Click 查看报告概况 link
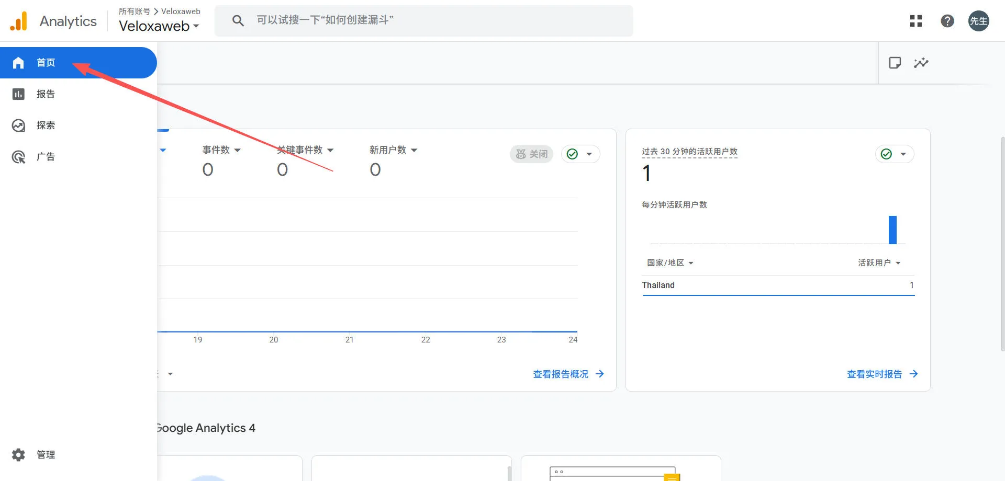The image size is (1005, 481). (560, 374)
